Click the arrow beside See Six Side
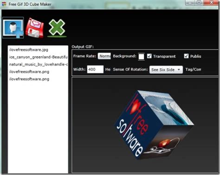 click(179, 70)
